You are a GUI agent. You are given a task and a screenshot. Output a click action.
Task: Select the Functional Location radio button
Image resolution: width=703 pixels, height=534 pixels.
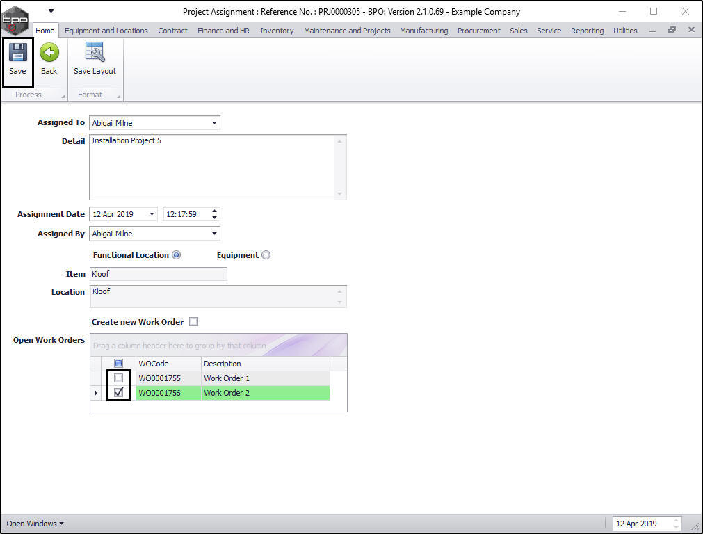(x=177, y=255)
